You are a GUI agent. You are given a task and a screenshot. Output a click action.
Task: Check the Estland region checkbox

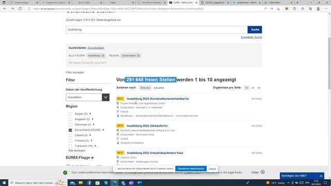[70, 135]
